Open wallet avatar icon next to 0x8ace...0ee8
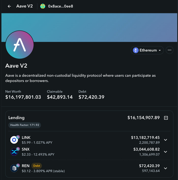178x180 pixels. (x=43, y=6)
